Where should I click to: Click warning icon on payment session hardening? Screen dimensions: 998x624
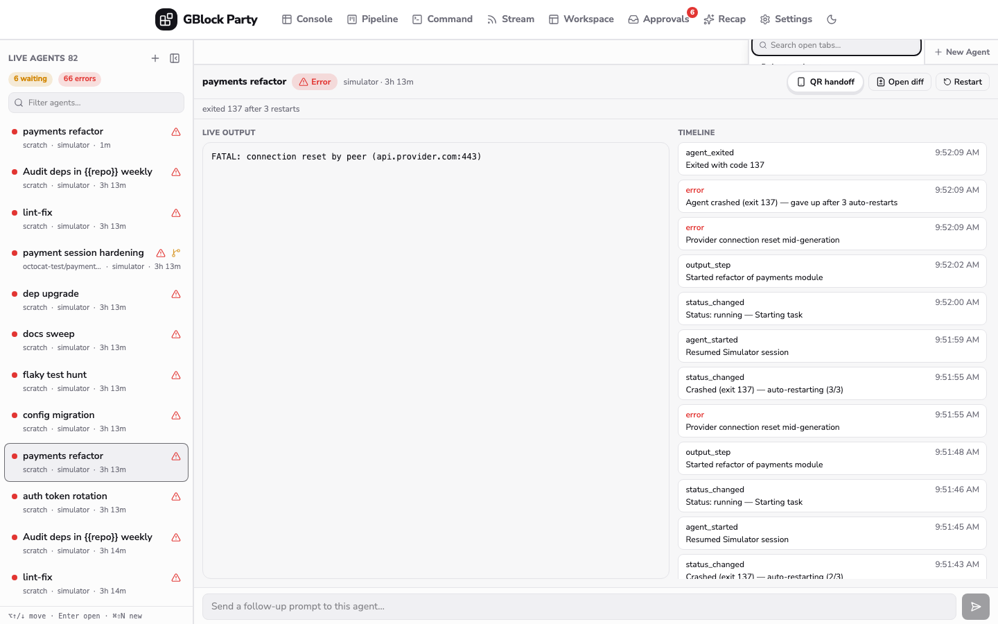tap(161, 253)
